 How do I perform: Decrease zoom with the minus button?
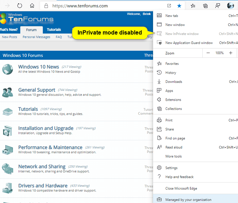click(208, 53)
